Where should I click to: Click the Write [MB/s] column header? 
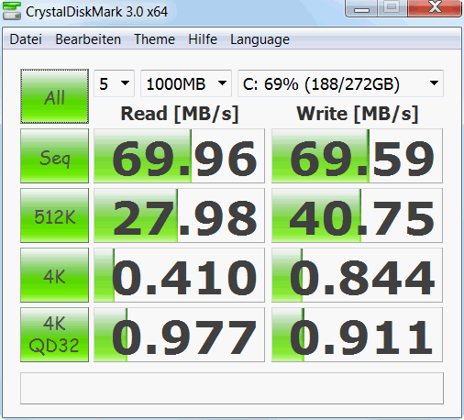(358, 114)
